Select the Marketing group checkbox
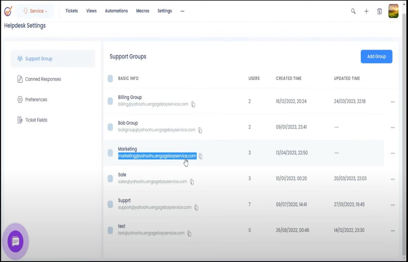This screenshot has width=408, height=262. click(110, 153)
